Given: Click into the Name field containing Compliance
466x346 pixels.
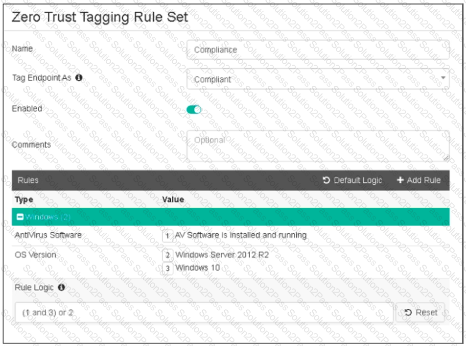Looking at the screenshot, I should pyautogui.click(x=318, y=49).
